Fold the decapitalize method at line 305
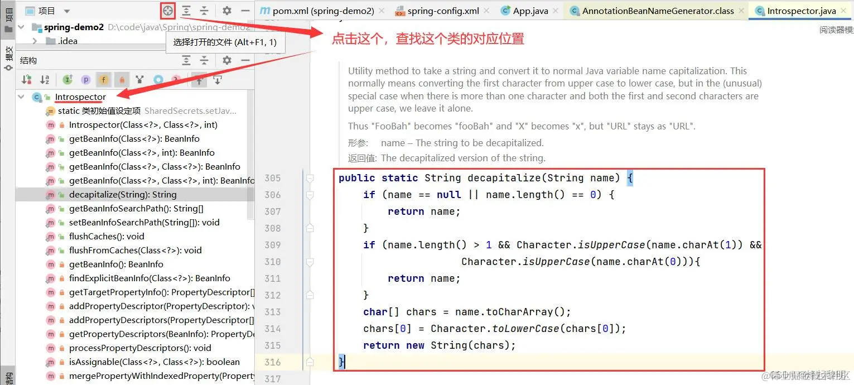The width and height of the screenshot is (854, 385). click(x=310, y=178)
